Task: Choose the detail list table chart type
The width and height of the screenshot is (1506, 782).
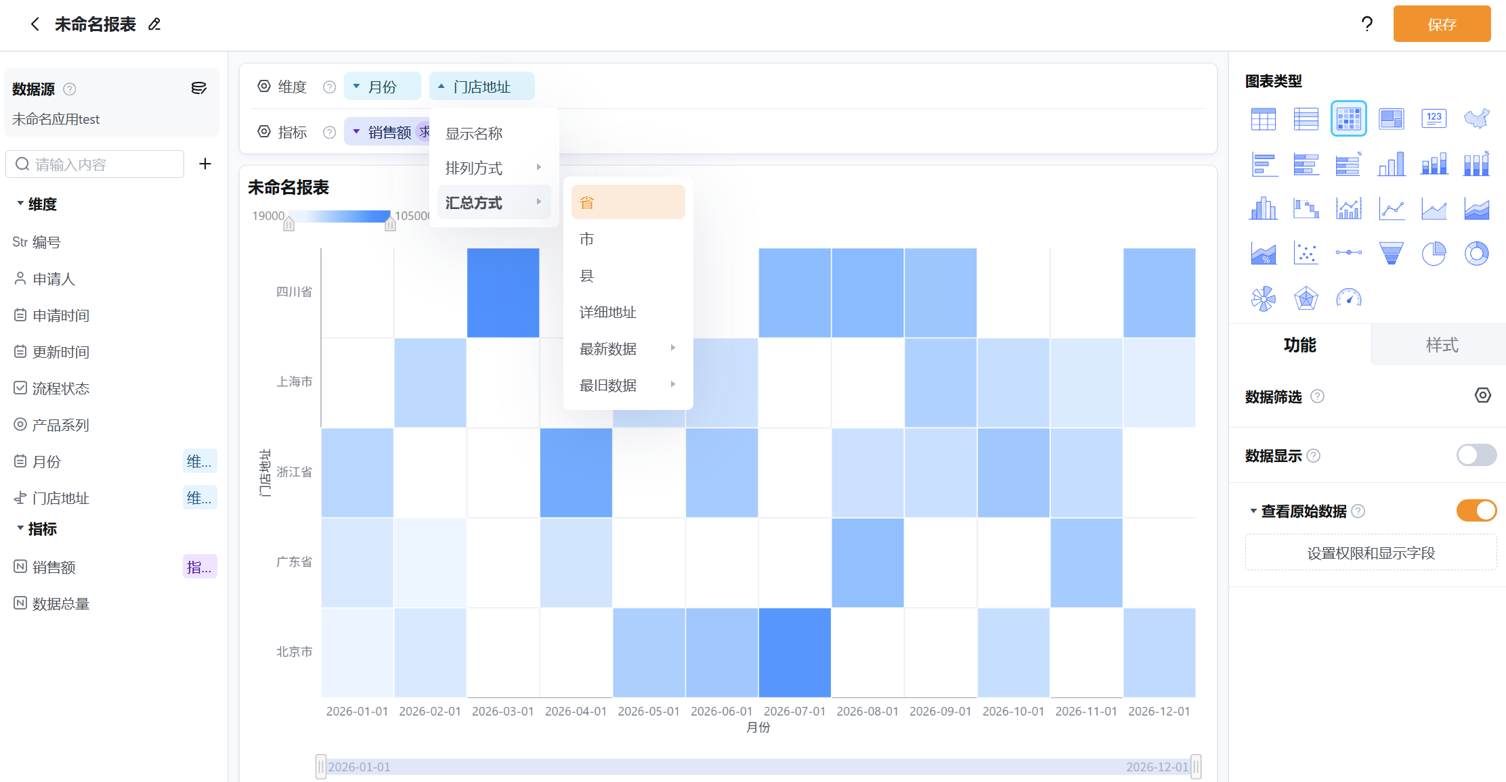Action: click(x=1306, y=119)
